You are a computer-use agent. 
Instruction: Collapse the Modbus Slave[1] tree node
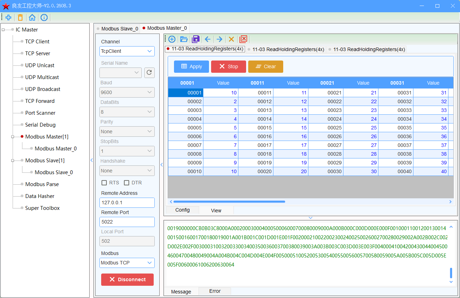coord(13,161)
